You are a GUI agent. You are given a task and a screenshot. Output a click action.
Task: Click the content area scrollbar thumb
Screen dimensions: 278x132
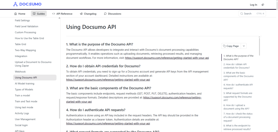259,47
